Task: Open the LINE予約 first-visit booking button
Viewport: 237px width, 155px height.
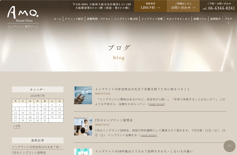Action: coord(150,6)
